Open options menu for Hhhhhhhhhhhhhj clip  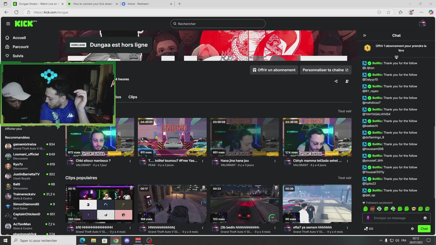[203, 228]
